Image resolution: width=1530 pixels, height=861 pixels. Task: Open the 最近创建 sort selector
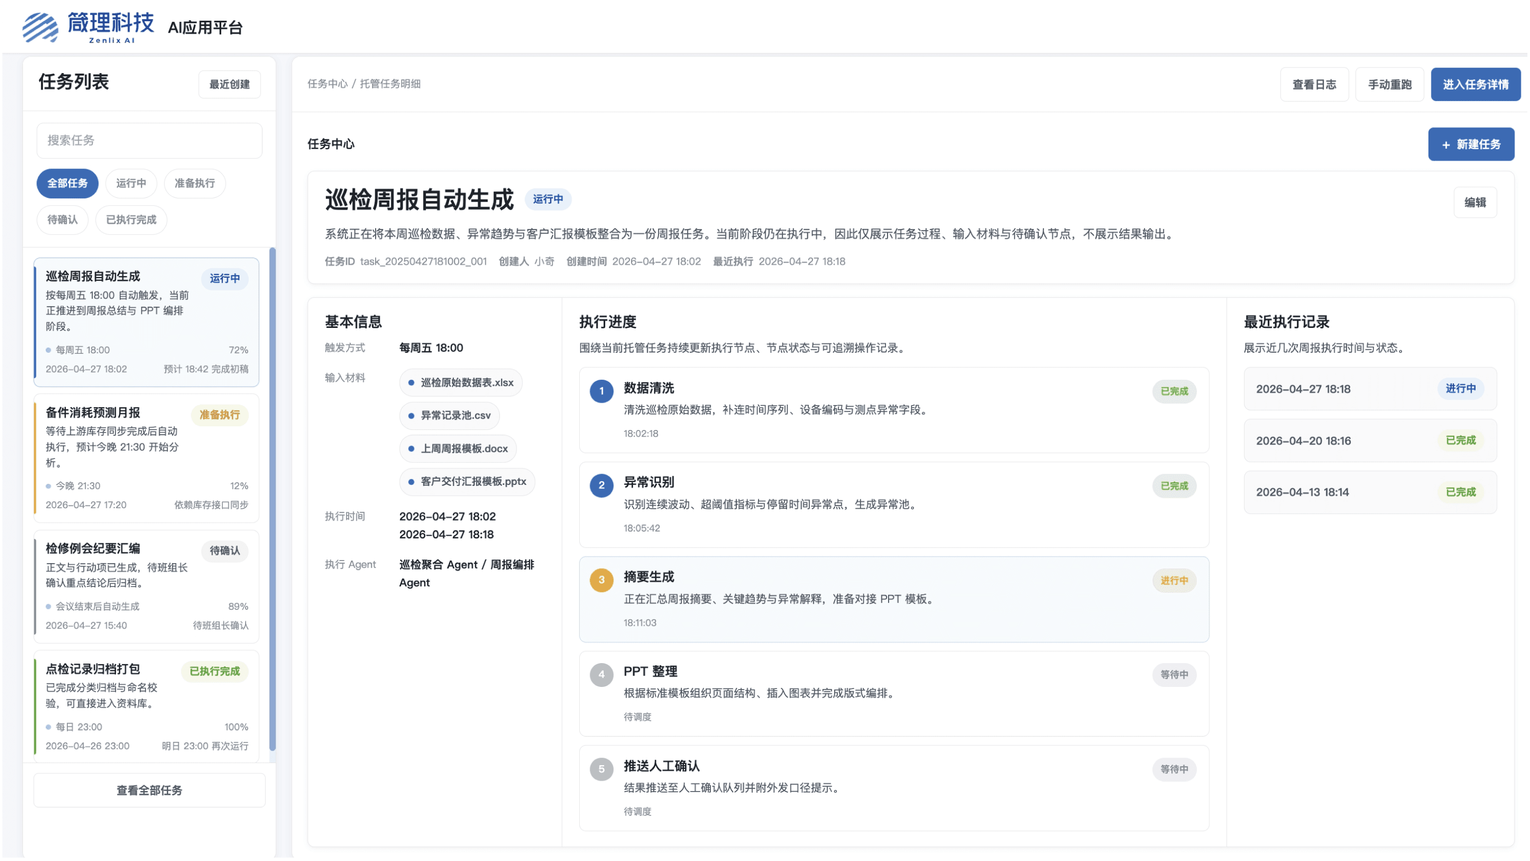[x=229, y=84]
